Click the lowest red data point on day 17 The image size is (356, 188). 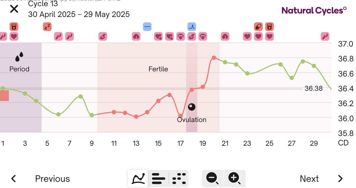click(180, 116)
